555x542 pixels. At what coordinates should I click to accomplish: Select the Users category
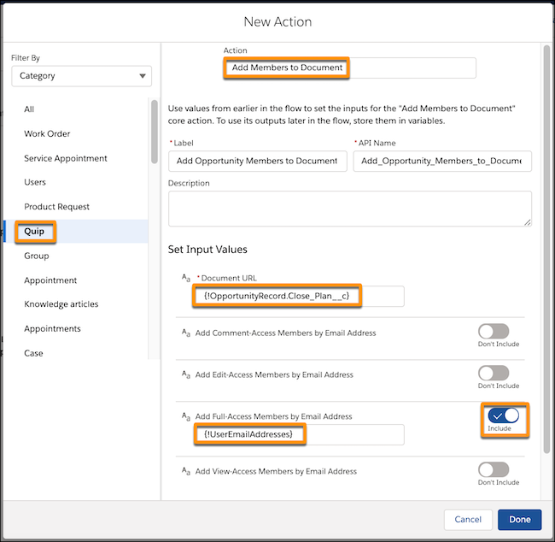(x=35, y=182)
